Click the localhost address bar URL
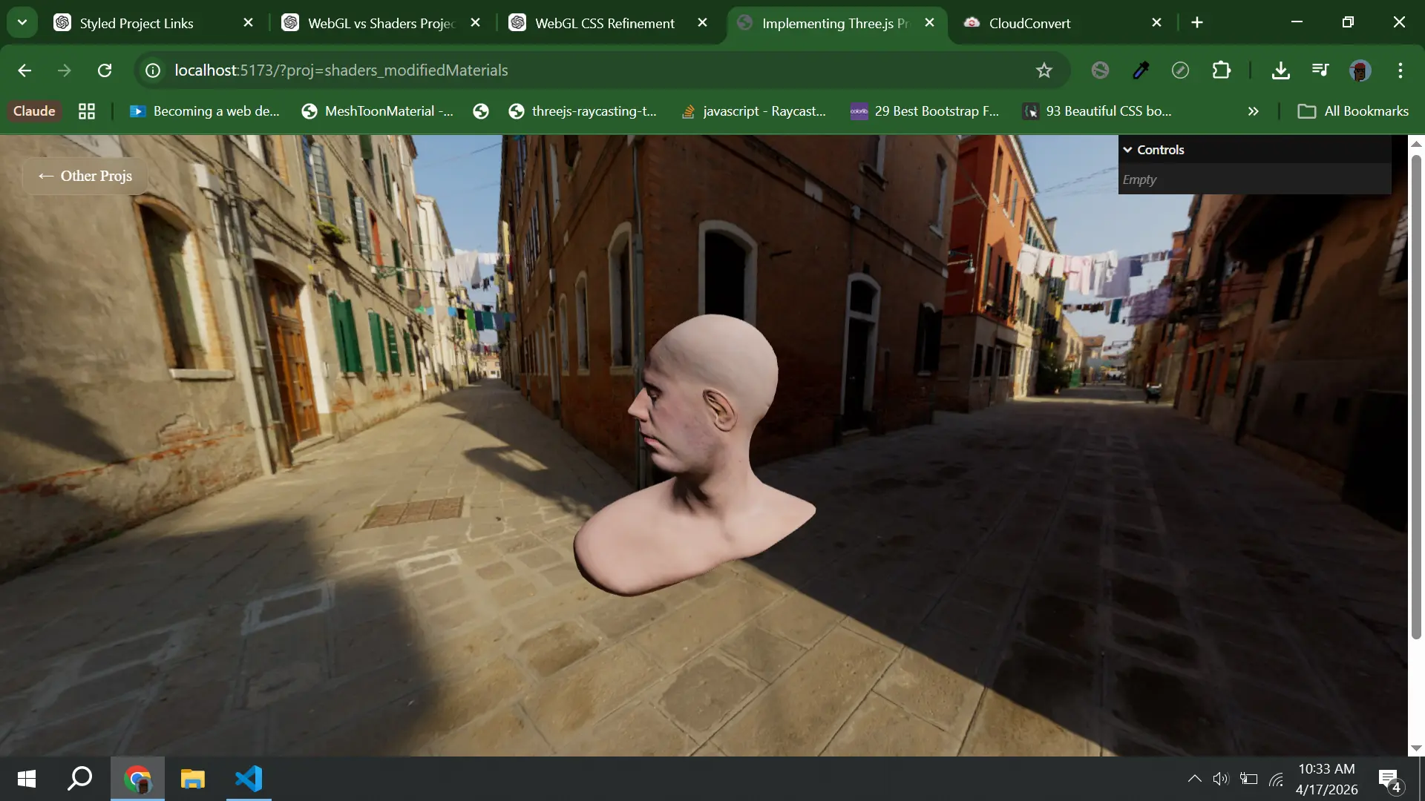1425x801 pixels. (341, 70)
